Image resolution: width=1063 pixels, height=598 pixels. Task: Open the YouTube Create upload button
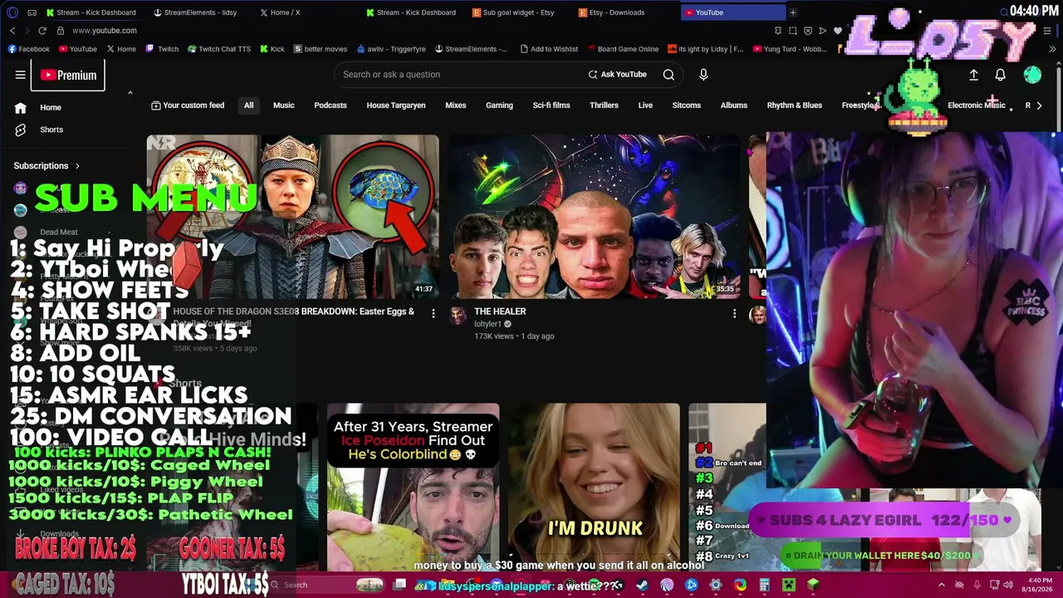click(x=973, y=75)
